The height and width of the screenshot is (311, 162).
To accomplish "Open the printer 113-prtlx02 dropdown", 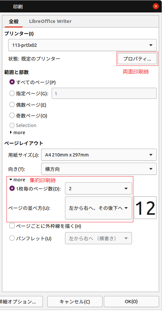I will pyautogui.click(x=83, y=45).
